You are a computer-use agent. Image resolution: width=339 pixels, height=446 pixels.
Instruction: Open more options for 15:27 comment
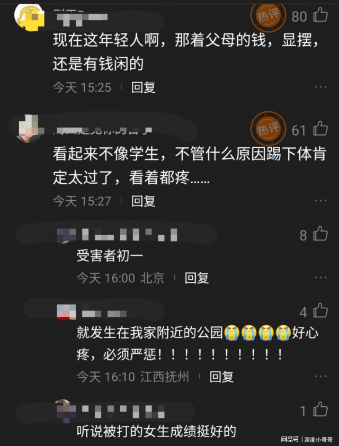tap(321, 201)
